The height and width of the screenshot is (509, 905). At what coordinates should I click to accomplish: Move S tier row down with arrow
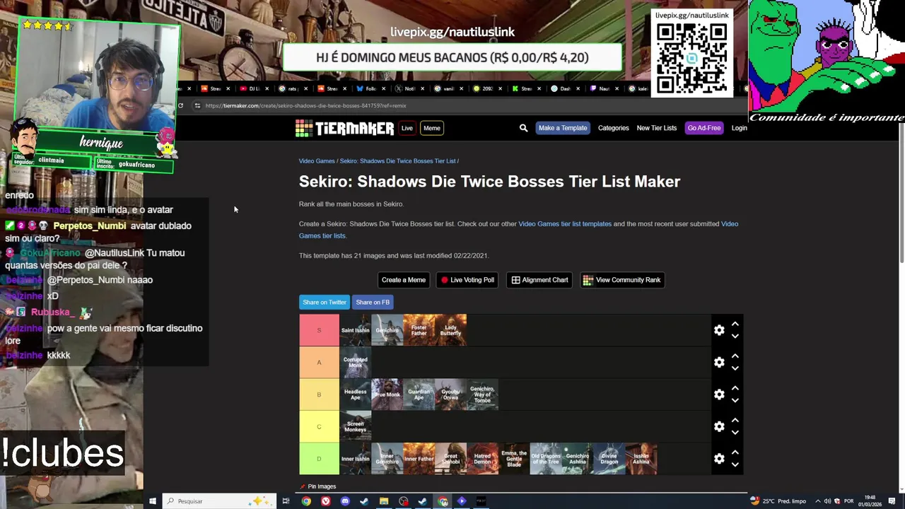735,336
